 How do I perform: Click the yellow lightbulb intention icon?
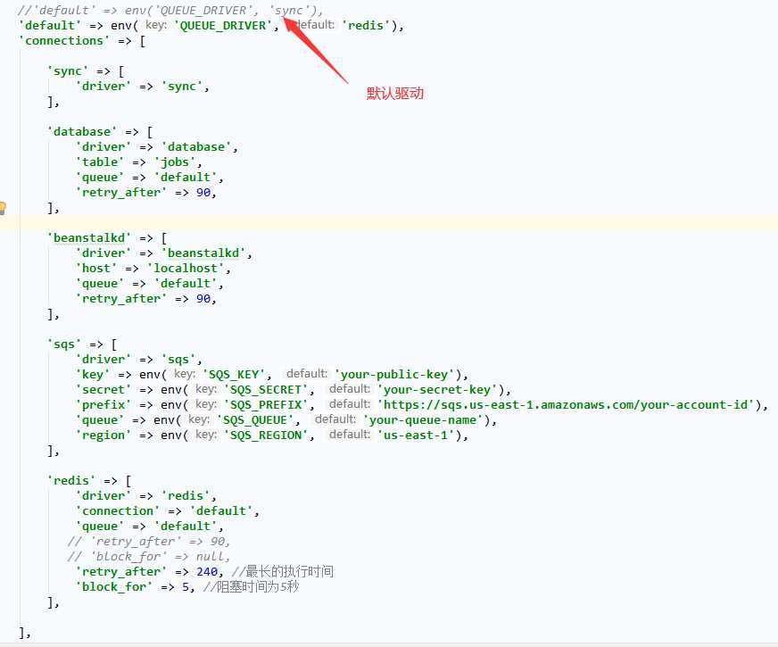point(2,208)
